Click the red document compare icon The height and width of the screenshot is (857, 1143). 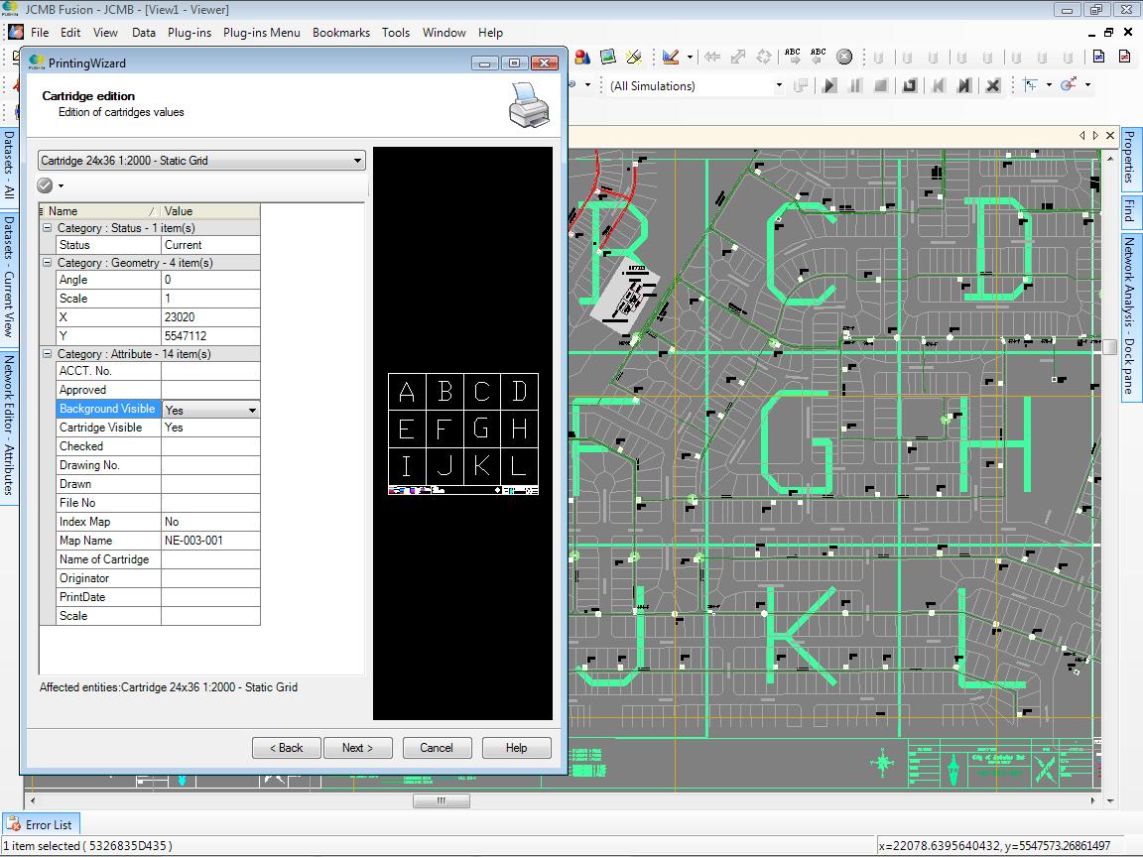click(x=1125, y=57)
